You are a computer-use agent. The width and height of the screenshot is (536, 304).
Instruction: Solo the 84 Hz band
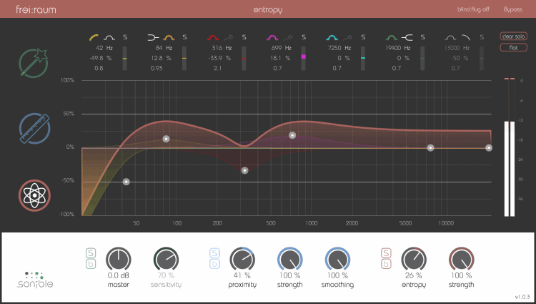point(184,37)
